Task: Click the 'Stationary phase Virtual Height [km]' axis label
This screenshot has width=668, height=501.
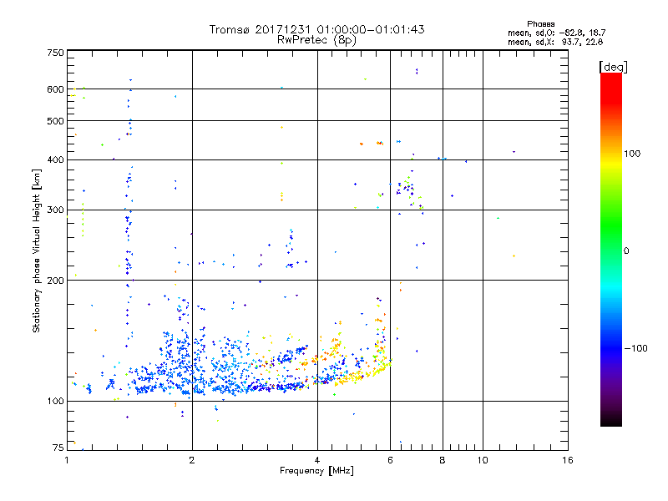Action: click(36, 250)
